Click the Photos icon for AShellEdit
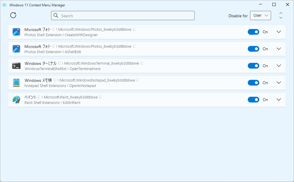Image resolution: width=294 pixels, height=182 pixels. (16, 49)
